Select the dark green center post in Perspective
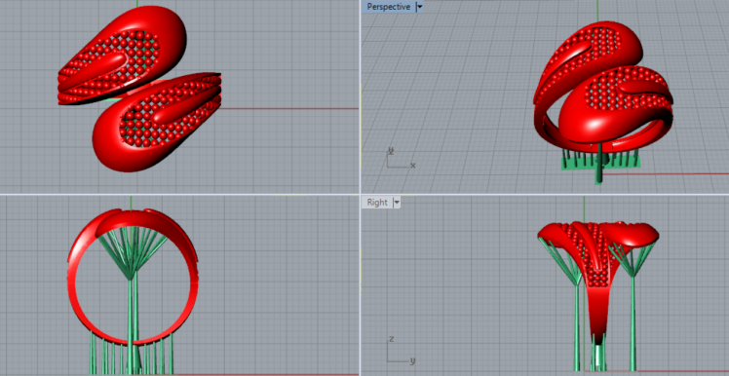 point(599,164)
